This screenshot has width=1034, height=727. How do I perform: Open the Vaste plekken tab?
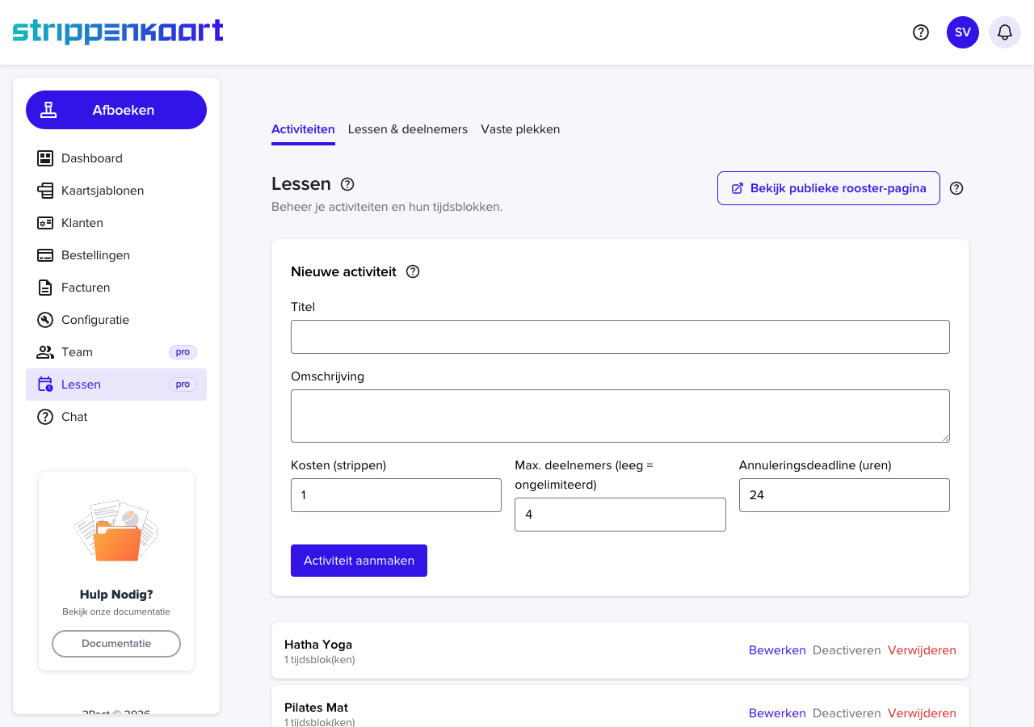click(520, 129)
